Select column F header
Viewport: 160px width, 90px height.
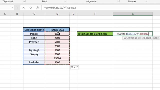[95, 14]
